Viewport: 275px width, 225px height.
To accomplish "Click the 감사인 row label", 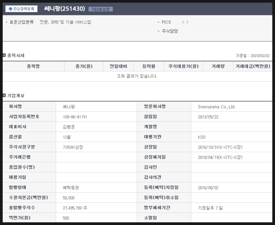I will pyautogui.click(x=150, y=167).
